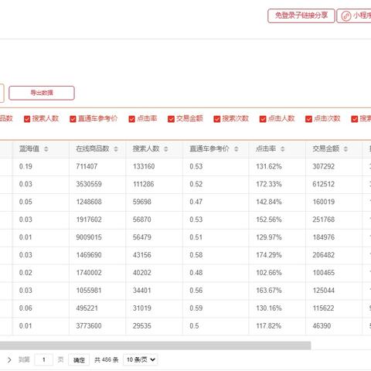Screen dimensions: 371x371
Task: Select cell value 100465
Action: (324, 273)
